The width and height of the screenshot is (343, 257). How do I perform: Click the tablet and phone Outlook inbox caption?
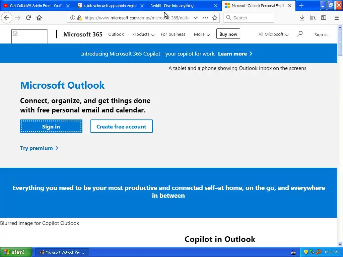pyautogui.click(x=237, y=68)
